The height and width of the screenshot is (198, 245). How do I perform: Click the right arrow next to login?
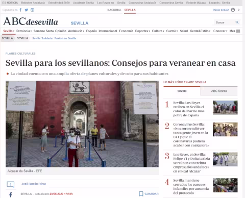tap(239, 10)
